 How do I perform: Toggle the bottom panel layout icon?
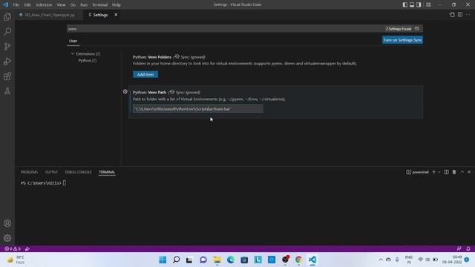pos(412,4)
